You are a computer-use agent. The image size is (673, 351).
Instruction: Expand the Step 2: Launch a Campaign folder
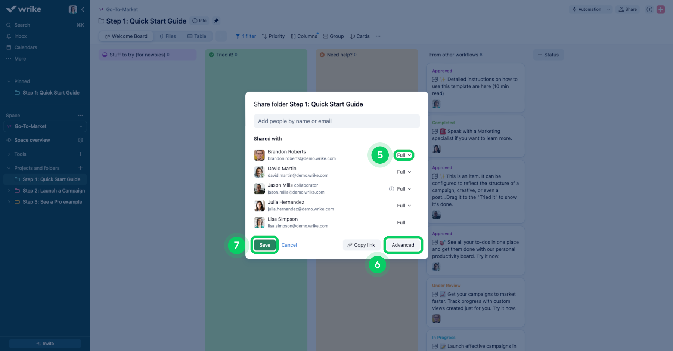(x=9, y=191)
